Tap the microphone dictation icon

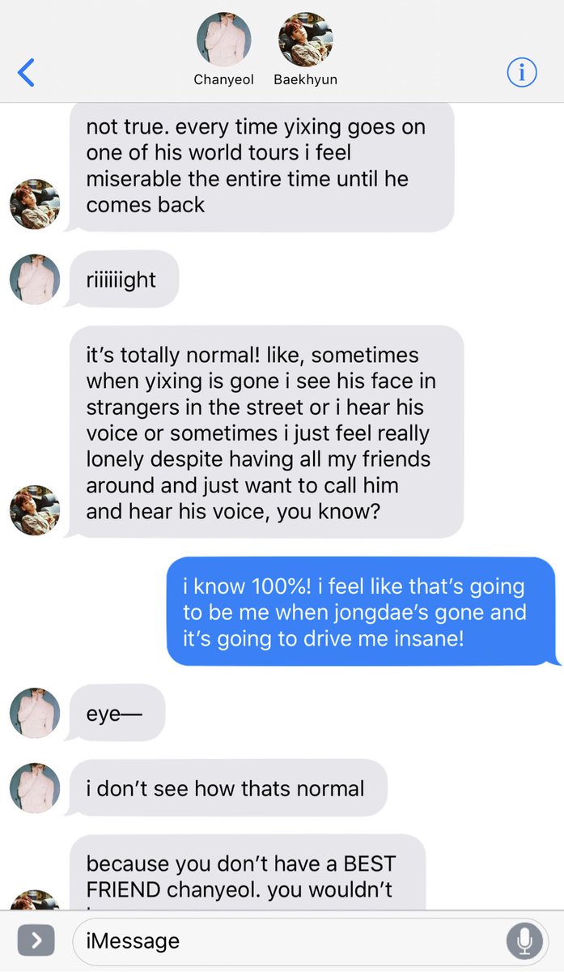[x=524, y=940]
